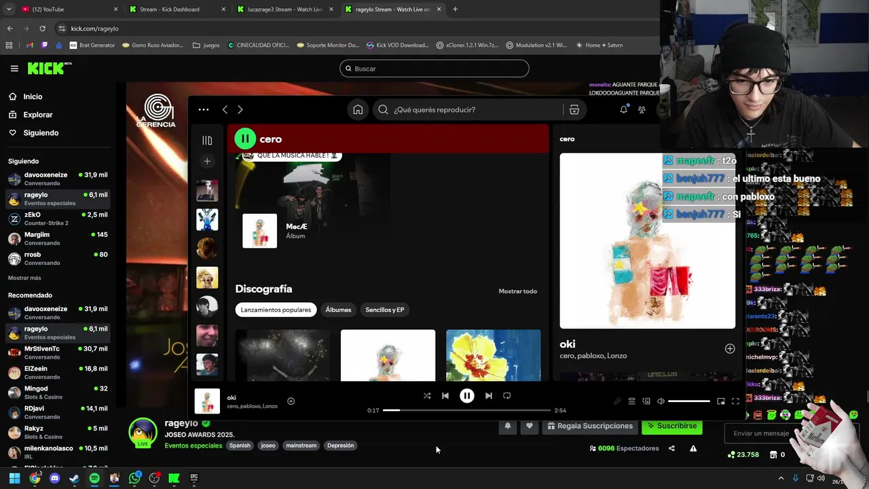The image size is (869, 489).
Task: Go back in Spotify navigation
Action: [225, 109]
